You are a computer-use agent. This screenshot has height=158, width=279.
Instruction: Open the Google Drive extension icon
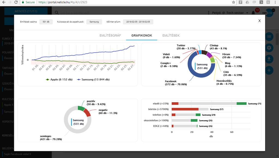[x=247, y=2]
